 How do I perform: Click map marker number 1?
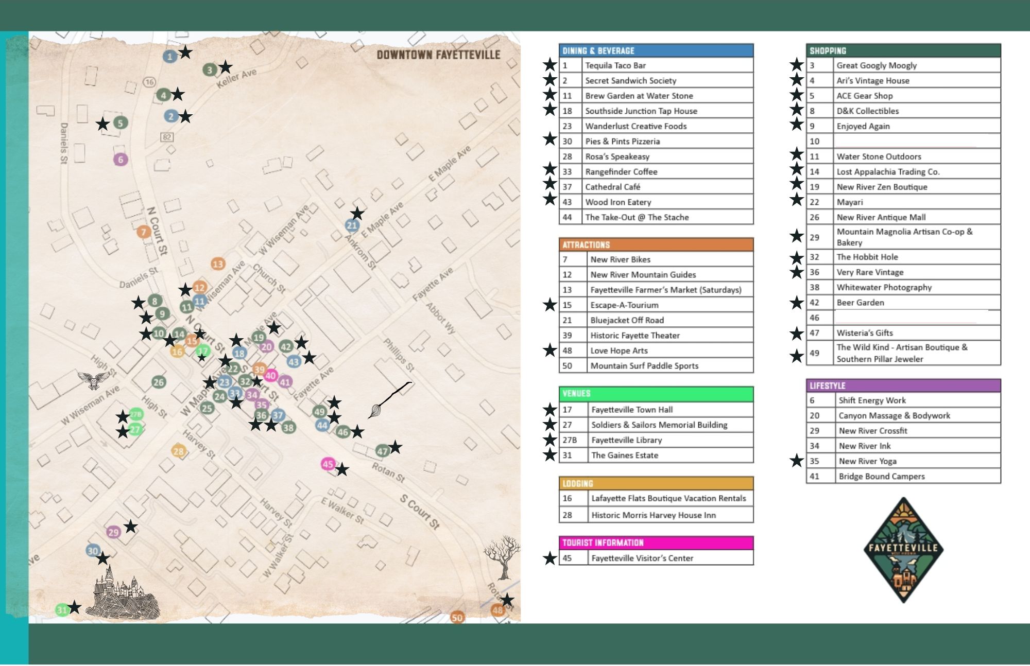tap(170, 57)
